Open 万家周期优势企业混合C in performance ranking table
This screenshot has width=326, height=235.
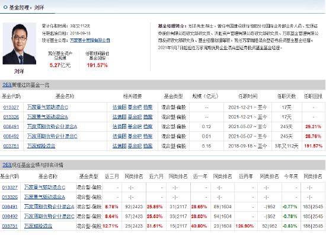(x=49, y=217)
